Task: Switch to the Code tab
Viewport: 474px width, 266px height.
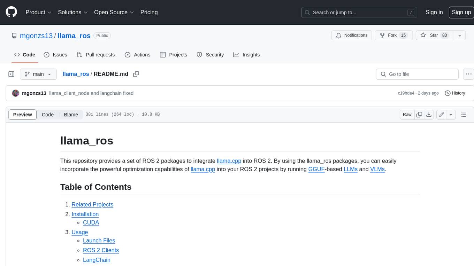Action: tap(25, 55)
